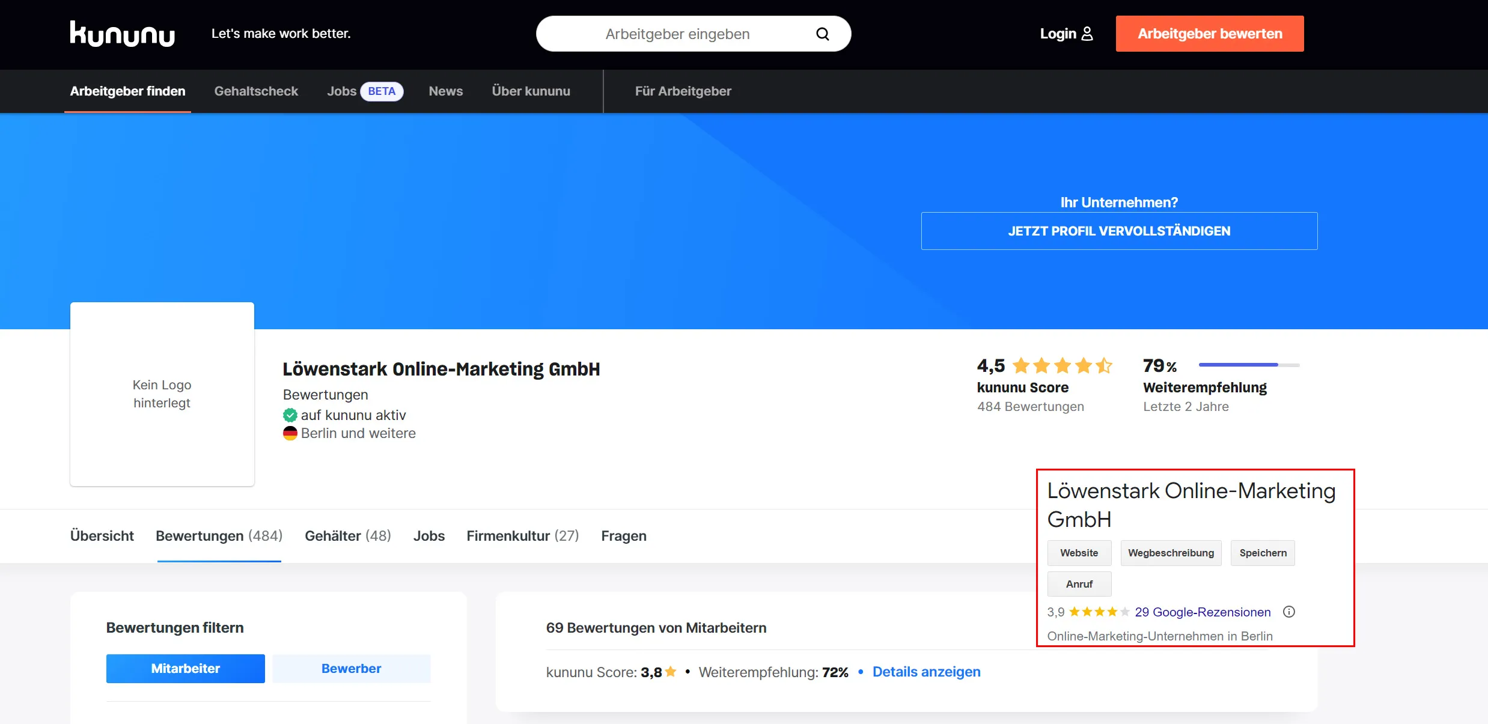The image size is (1488, 724).
Task: Click the Arbeitgeber bewerten button
Action: (x=1210, y=34)
